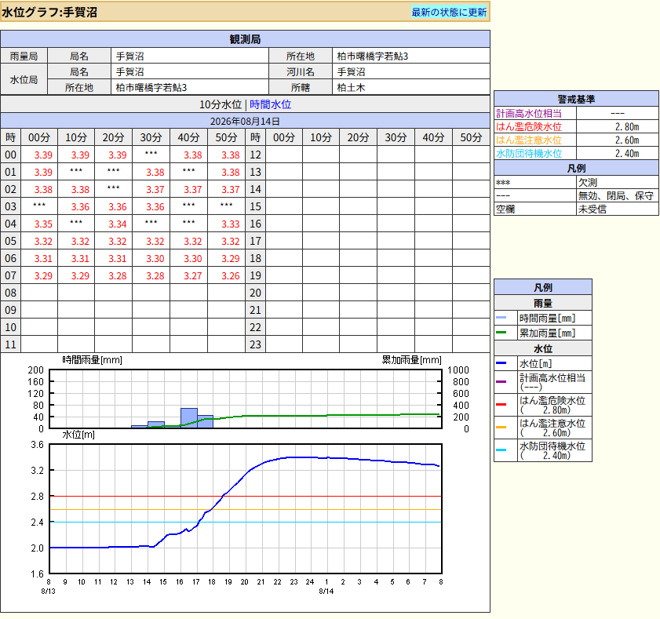The height and width of the screenshot is (619, 660).
Task: Click はん濫危険水位 threshold label in 警戒基準
Action: click(529, 126)
